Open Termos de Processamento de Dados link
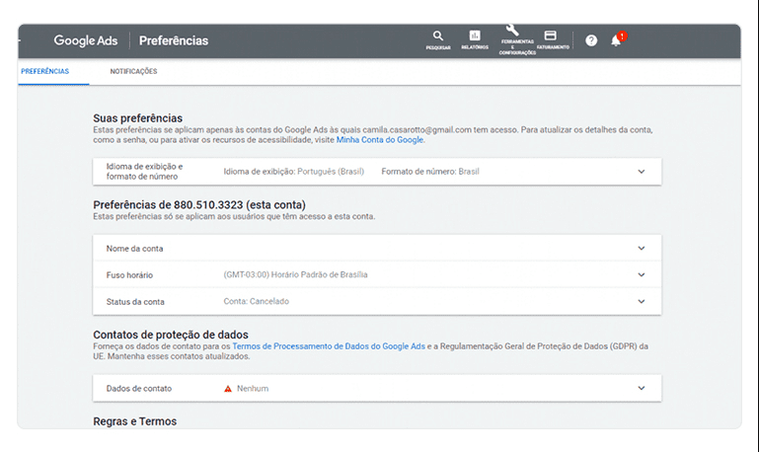 pos(329,346)
